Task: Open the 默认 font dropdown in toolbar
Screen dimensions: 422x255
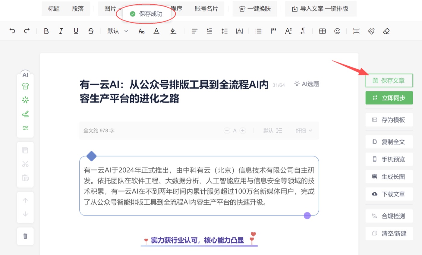Action: pos(118,31)
